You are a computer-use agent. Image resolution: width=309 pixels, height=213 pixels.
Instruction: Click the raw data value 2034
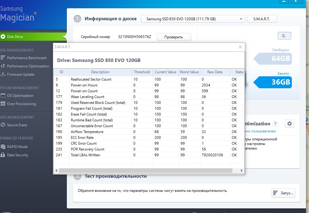click(x=206, y=85)
